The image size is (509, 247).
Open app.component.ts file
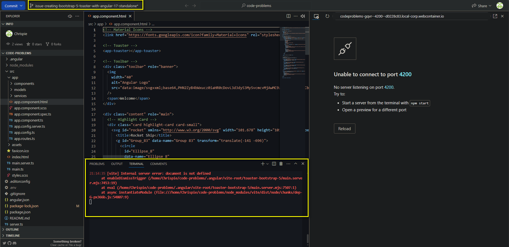tap(42, 120)
